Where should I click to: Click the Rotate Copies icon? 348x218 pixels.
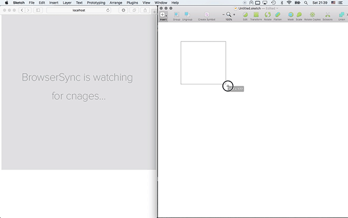point(312,15)
